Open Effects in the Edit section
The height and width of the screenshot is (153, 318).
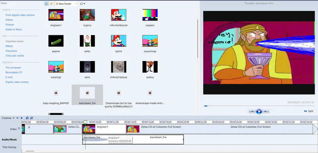coord(9,46)
